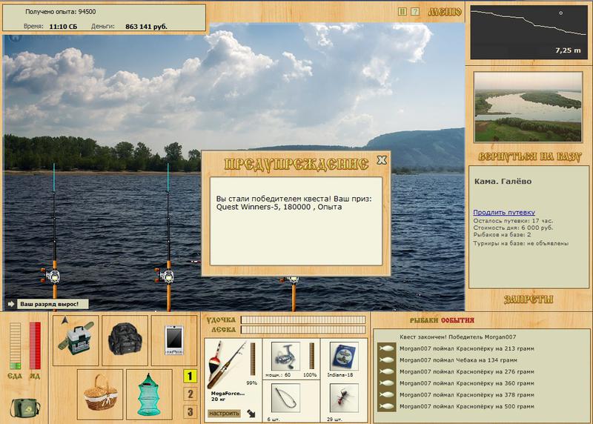
Task: Click the pause game icon
Action: [402, 12]
